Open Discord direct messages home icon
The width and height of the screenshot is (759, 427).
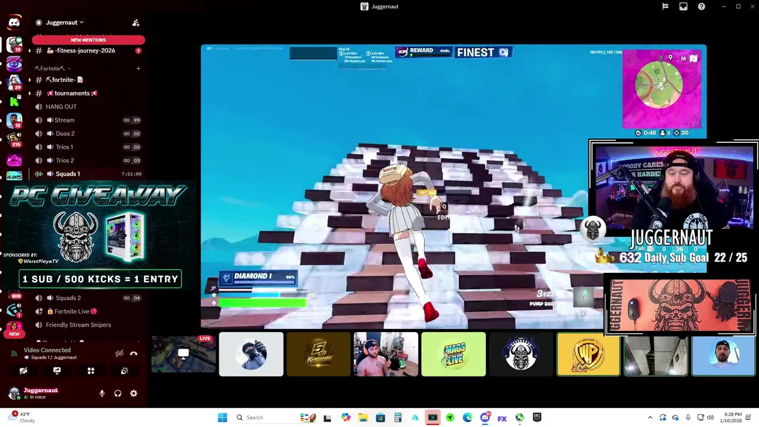click(x=14, y=23)
